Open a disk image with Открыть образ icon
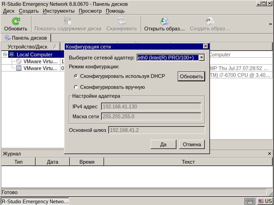274x205 pixels. click(164, 21)
